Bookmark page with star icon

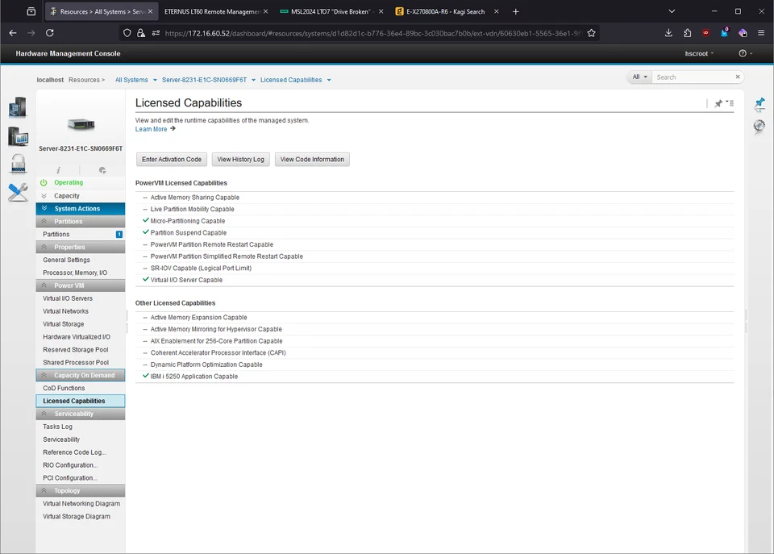click(591, 33)
